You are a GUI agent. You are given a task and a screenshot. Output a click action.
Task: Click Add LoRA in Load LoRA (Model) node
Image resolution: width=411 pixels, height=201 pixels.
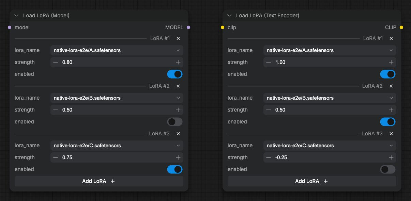point(99,181)
